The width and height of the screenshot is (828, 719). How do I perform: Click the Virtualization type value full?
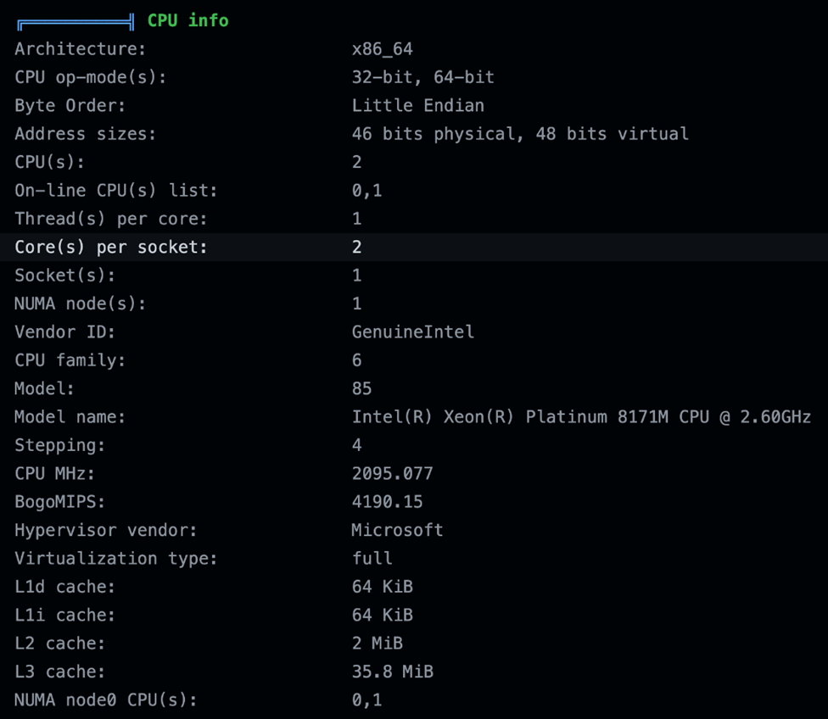(372, 558)
